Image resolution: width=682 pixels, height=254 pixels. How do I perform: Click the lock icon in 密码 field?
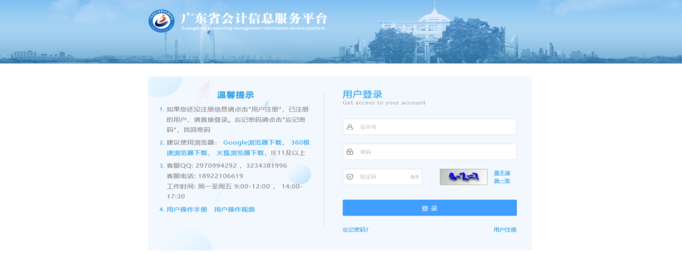(x=350, y=152)
